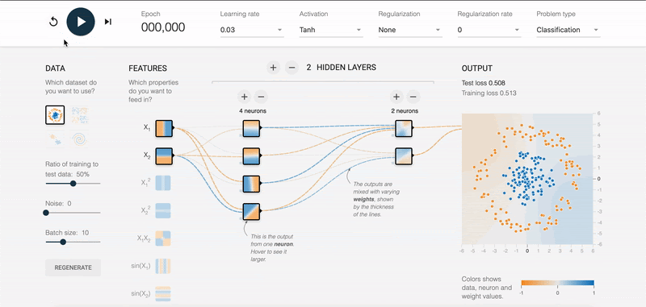
Task: Open the Regularization dropdown showing None
Action: point(410,30)
